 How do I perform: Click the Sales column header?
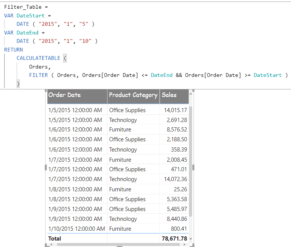tap(174, 97)
